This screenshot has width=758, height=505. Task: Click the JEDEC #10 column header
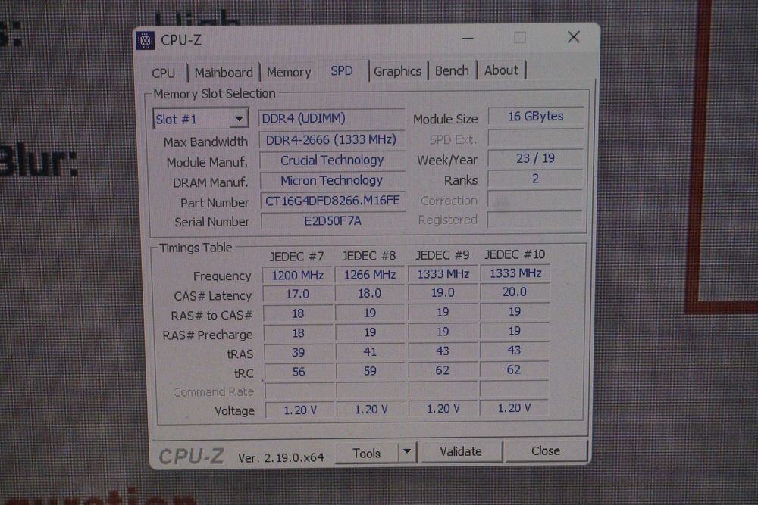(x=515, y=254)
